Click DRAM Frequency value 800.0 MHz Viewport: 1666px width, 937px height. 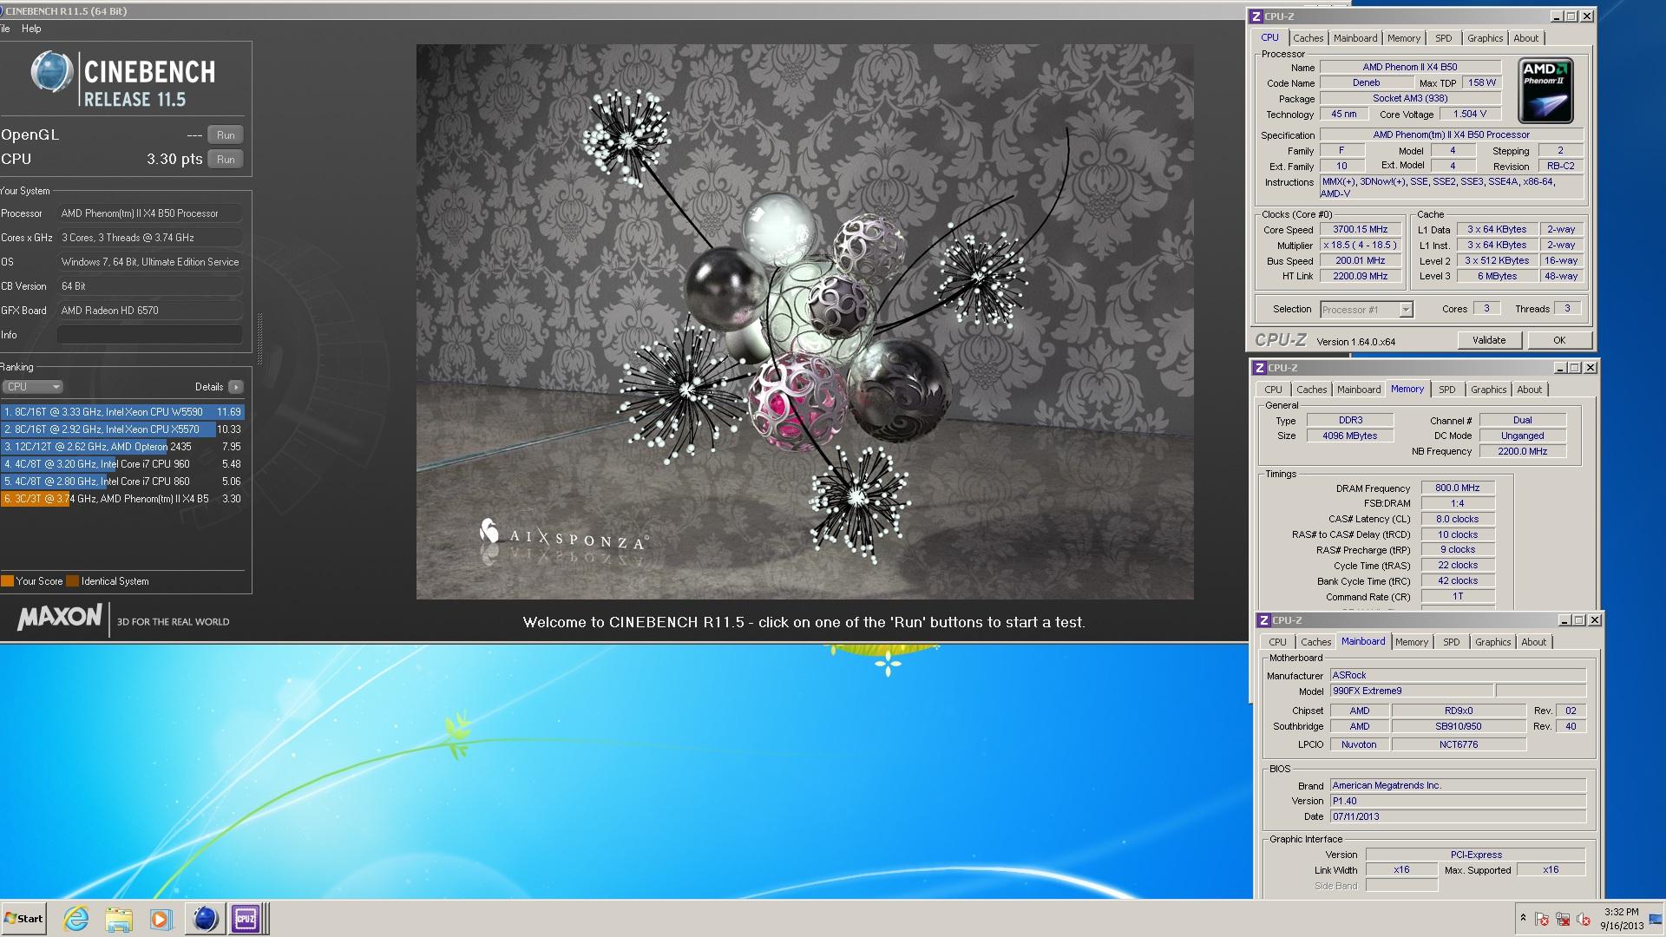(x=1458, y=488)
